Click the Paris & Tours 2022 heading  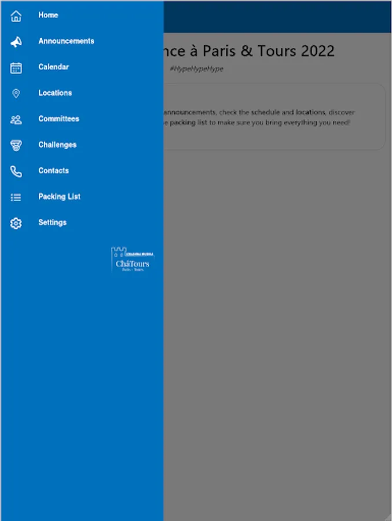coord(249,51)
